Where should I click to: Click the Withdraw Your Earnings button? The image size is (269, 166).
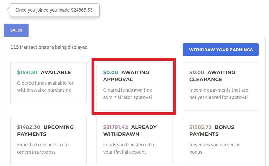pyautogui.click(x=220, y=50)
